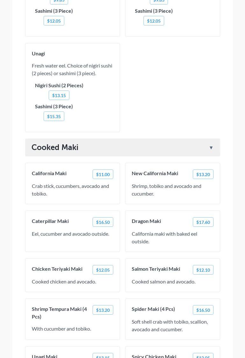Open the New California Maki title
Image resolution: width=245 pixels, height=358 pixels.
(x=155, y=173)
